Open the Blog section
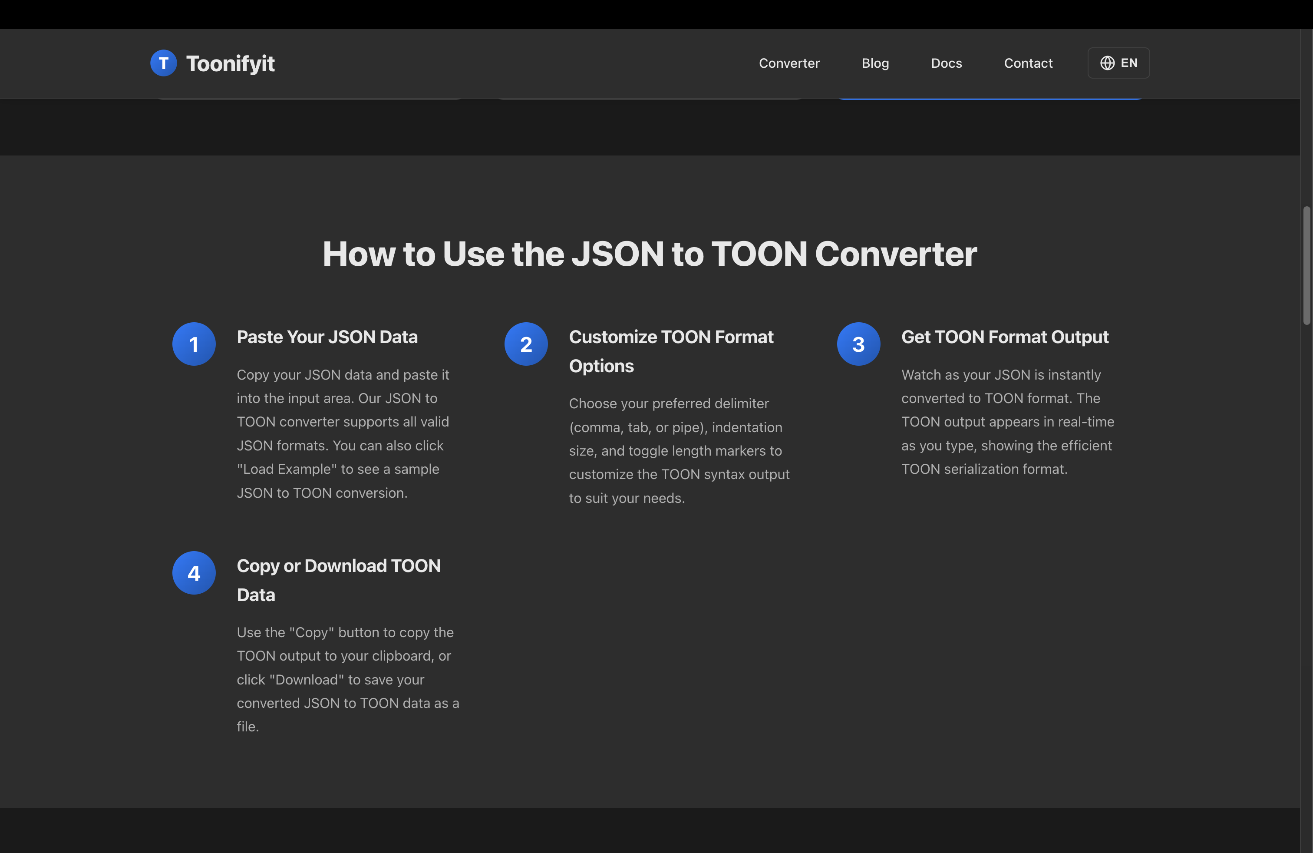The height and width of the screenshot is (853, 1313). pos(875,63)
